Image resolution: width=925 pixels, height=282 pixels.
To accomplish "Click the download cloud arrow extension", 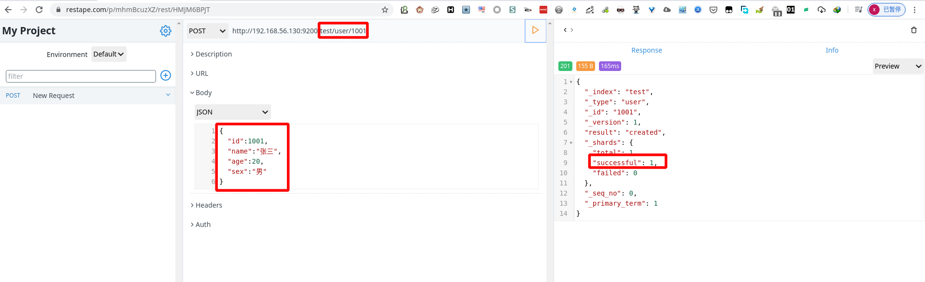I will tap(822, 10).
